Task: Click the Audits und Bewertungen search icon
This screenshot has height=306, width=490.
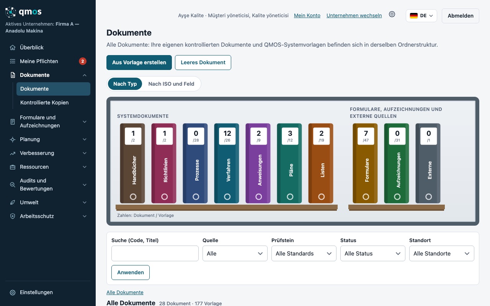Action: coord(13,185)
